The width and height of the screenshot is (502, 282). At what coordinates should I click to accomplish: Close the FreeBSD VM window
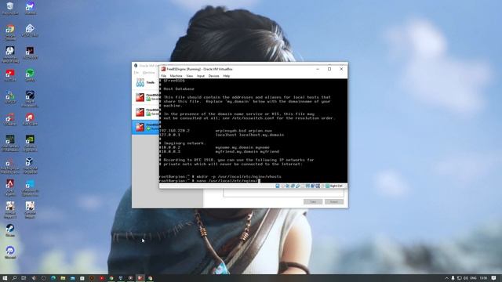(x=341, y=69)
